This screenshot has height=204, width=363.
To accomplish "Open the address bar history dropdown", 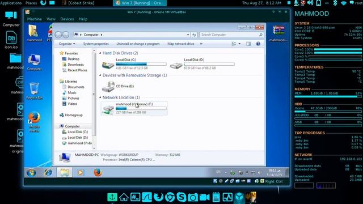I will pos(188,35).
